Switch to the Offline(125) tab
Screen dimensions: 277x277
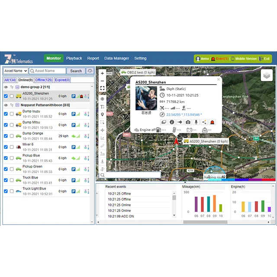44,80
